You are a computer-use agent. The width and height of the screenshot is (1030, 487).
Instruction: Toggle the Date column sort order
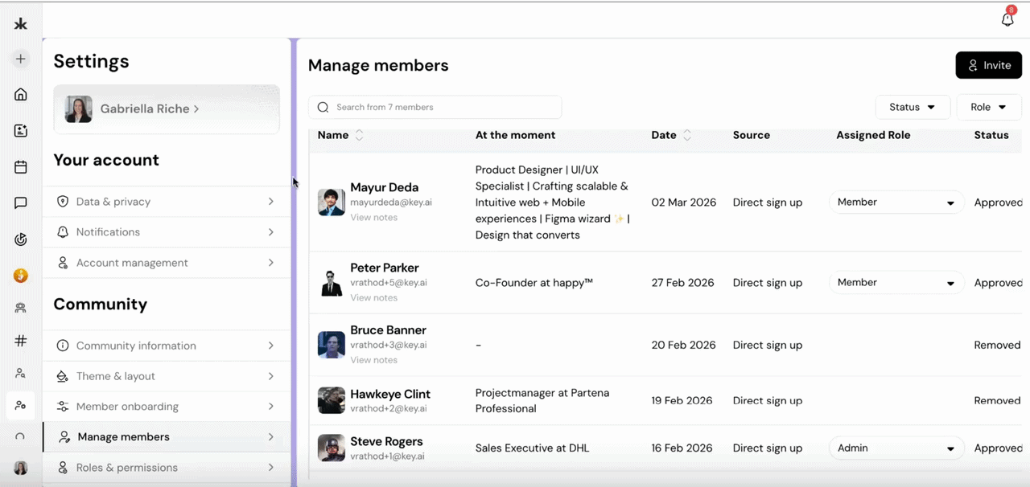(687, 135)
